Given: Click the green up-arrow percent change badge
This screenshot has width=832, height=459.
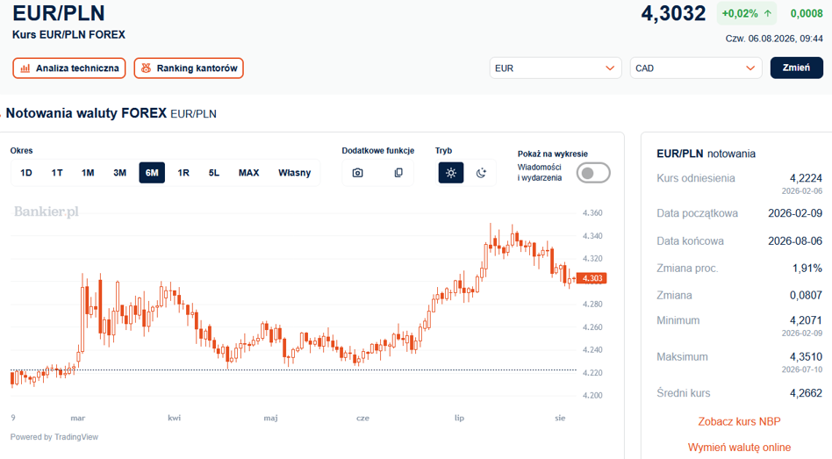Looking at the screenshot, I should click(747, 14).
